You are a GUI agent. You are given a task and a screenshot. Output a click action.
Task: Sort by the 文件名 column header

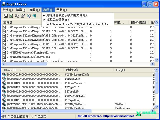pos(21,22)
